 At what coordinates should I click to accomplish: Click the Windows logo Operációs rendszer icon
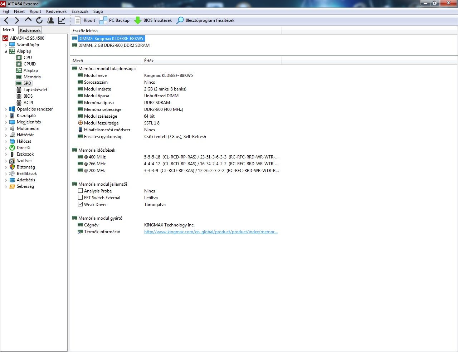point(12,109)
